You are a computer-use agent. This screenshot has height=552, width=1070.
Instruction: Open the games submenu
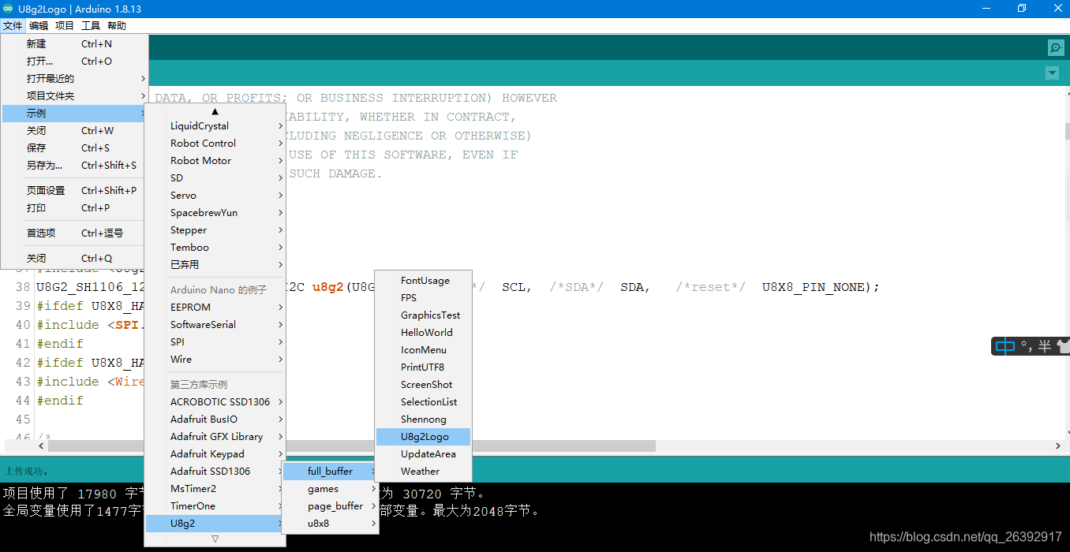coord(331,489)
